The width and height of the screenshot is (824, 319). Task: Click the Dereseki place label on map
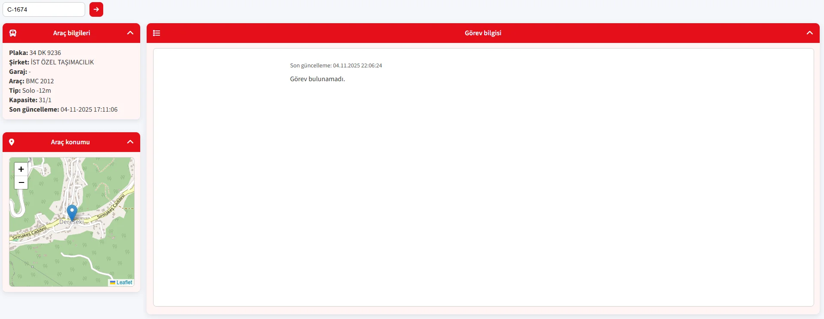tap(71, 222)
